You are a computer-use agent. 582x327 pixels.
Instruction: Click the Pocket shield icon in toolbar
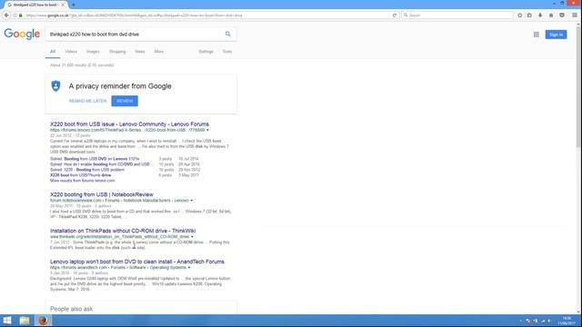pyautogui.click(x=562, y=15)
